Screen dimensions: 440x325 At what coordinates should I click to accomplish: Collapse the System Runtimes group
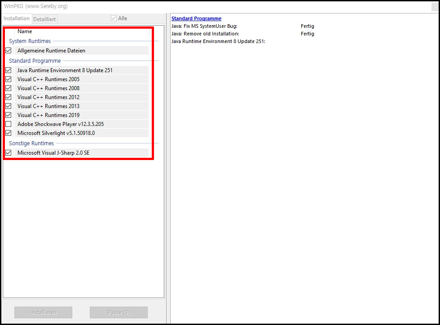30,41
